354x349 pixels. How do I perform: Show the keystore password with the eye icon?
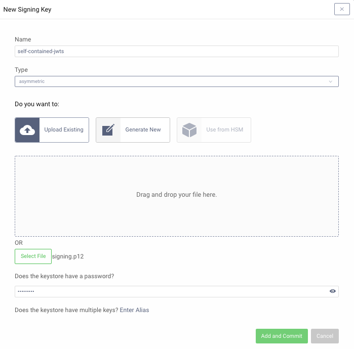(x=333, y=291)
